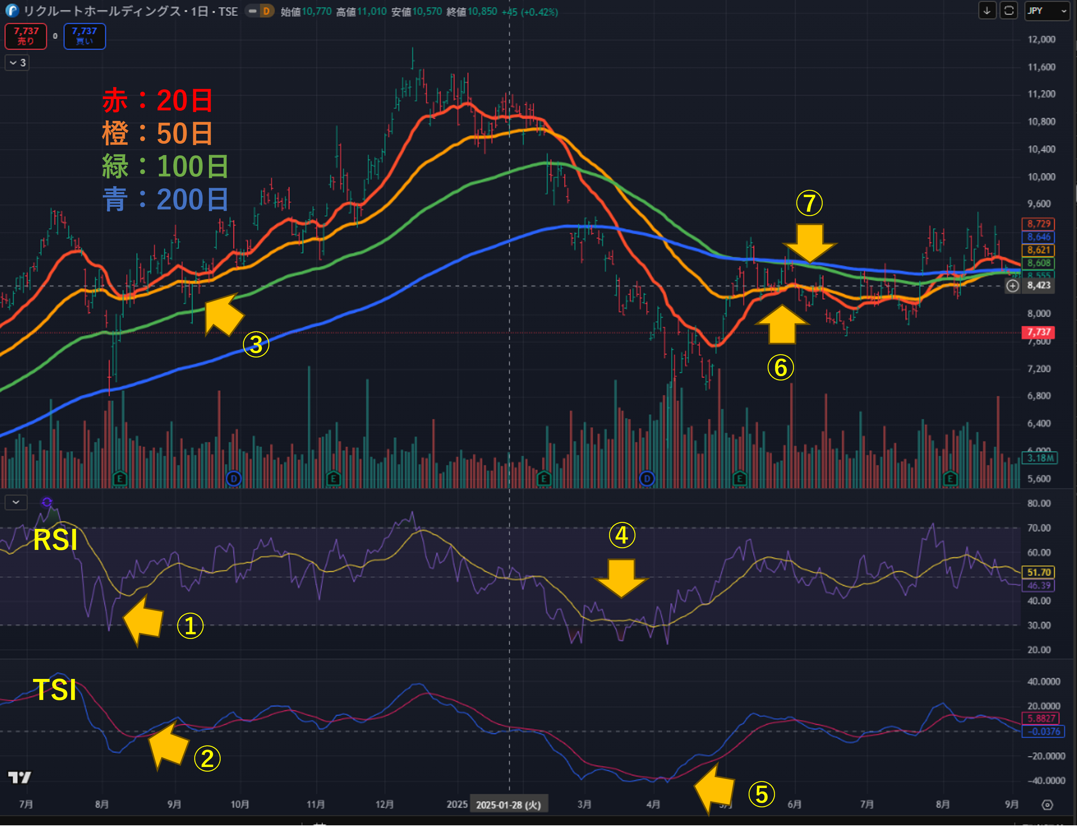Click the blue D dividend marker near October
This screenshot has height=829, width=1077.
(233, 478)
